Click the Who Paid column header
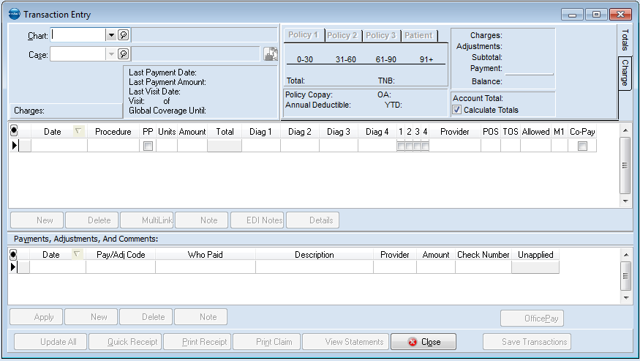Viewport: 640px width, 361px height. [206, 254]
